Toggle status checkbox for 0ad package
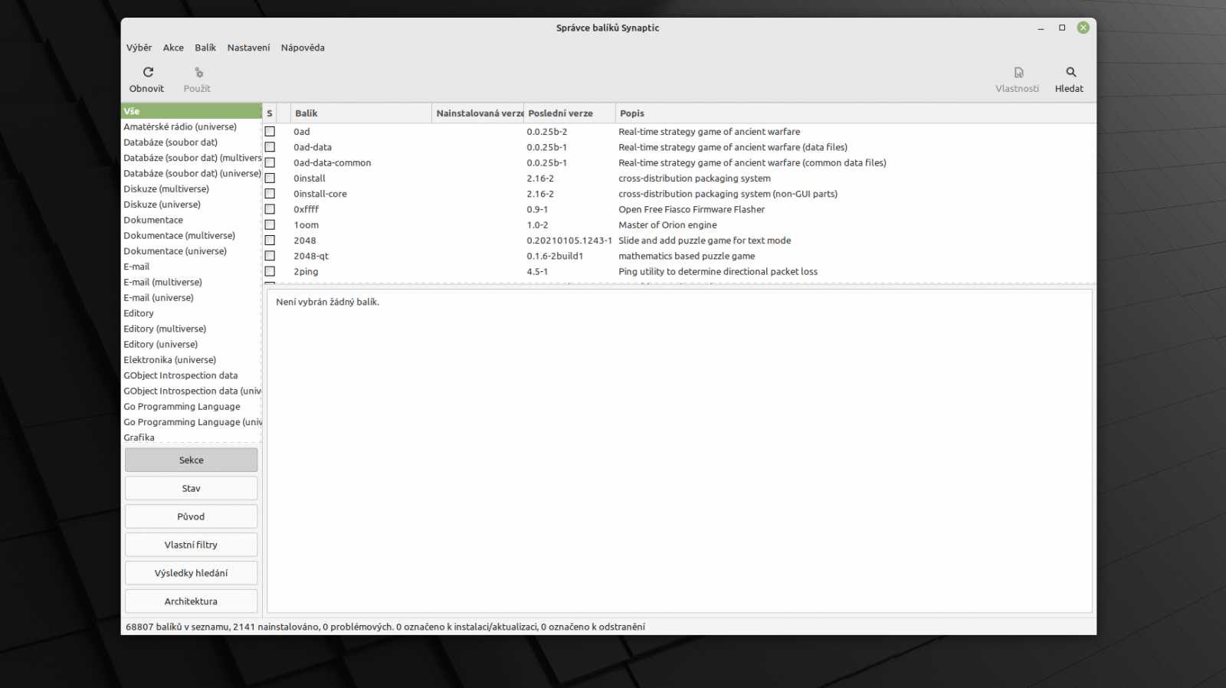The height and width of the screenshot is (688, 1226). tap(270, 132)
